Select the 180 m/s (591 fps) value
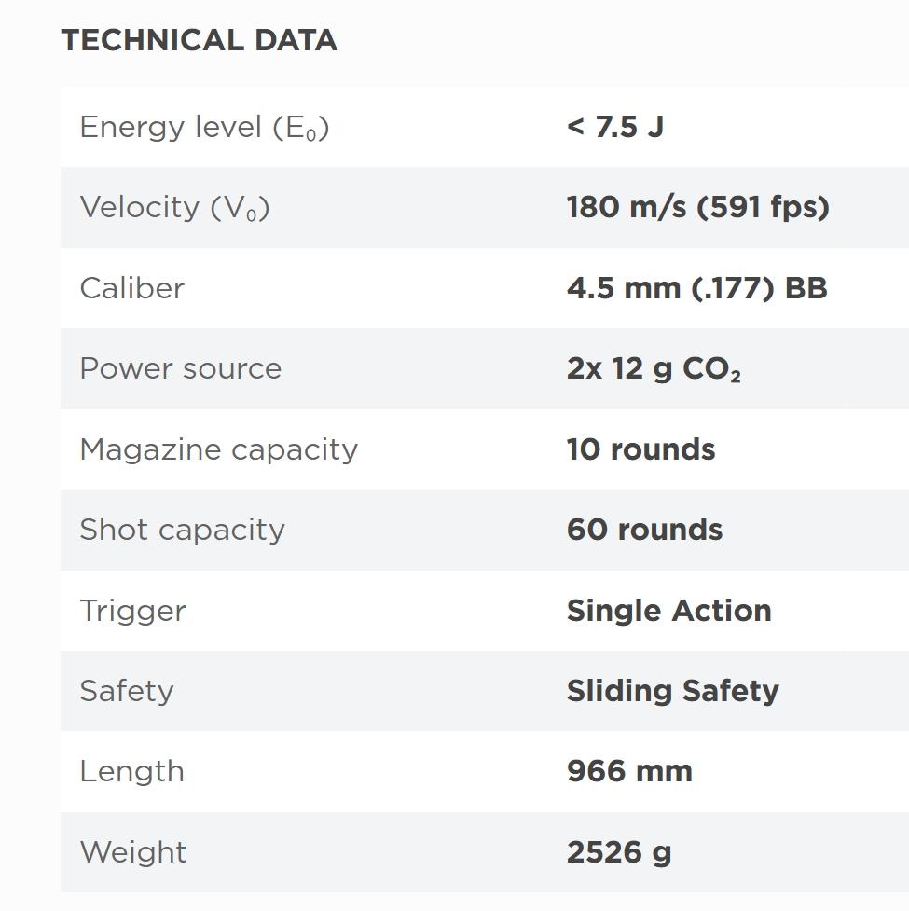This screenshot has height=911, width=909. pyautogui.click(x=697, y=207)
